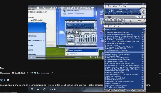161x93 pixels.
Task: Click the Manage Playlist button
Action: [x=139, y=90]
